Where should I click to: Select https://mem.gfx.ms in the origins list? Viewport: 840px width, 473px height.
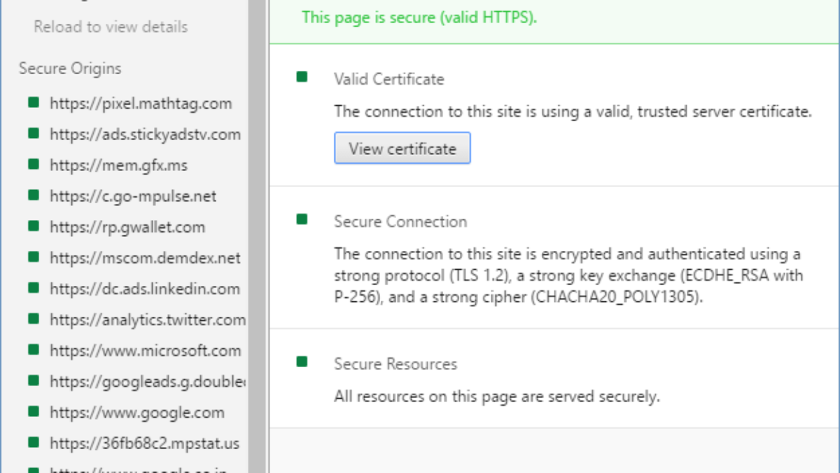(x=118, y=165)
